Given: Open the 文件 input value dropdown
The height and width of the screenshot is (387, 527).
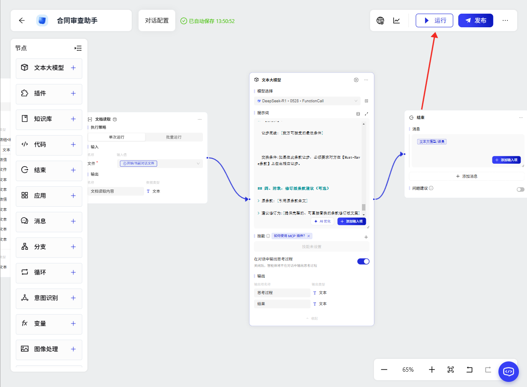Looking at the screenshot, I should click(159, 163).
